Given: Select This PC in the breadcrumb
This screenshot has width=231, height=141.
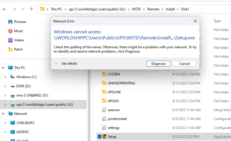Looking at the screenshot, I should tap(56, 9).
